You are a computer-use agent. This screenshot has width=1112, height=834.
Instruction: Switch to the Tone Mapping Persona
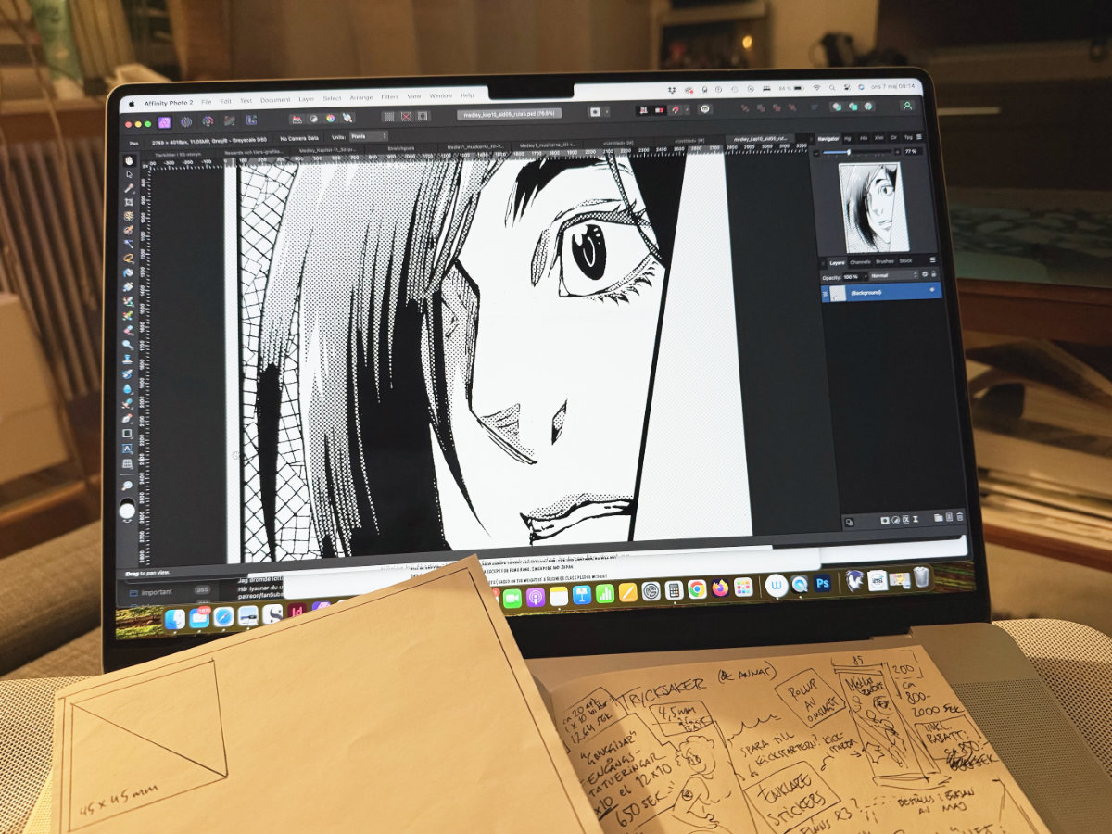click(228, 121)
